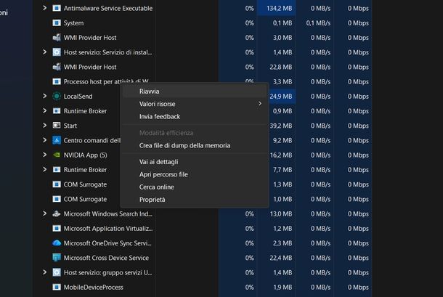
Task: Click the COM Surrogate icon with 1,3 MB
Action: click(57, 184)
